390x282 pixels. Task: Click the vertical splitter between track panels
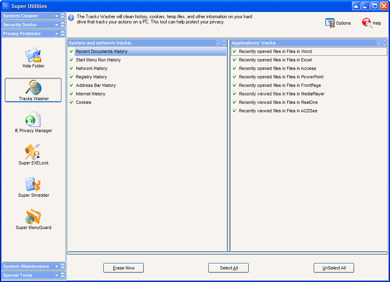click(229, 145)
